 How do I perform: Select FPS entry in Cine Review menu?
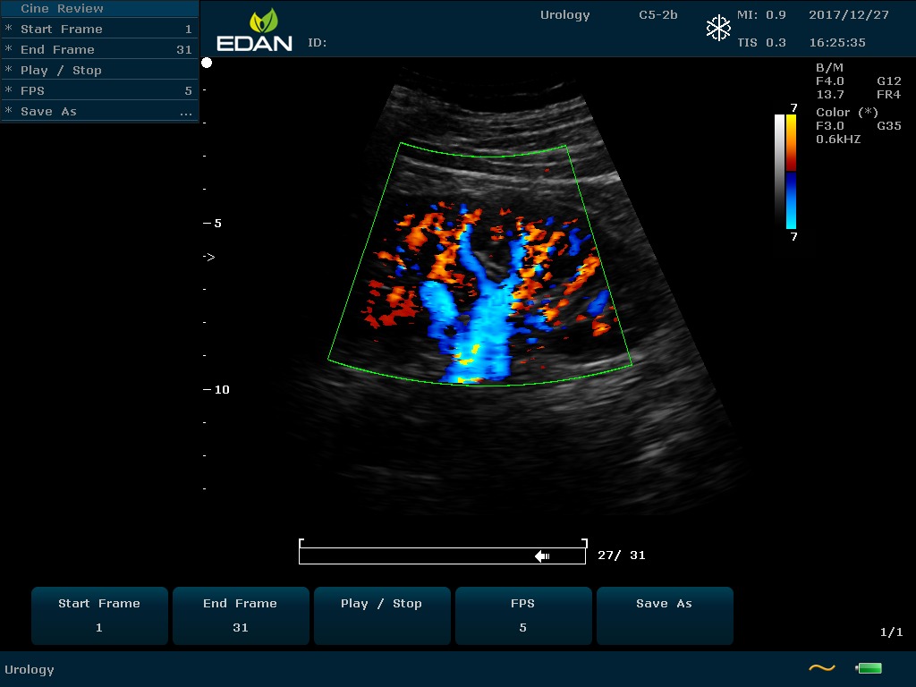click(x=98, y=90)
